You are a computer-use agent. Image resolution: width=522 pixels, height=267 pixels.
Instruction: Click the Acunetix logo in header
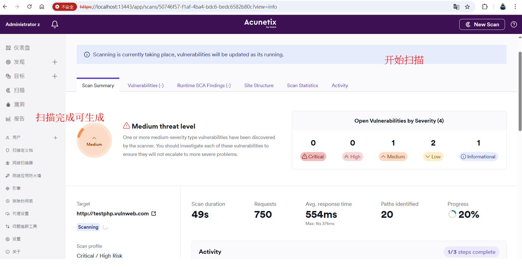260,24
